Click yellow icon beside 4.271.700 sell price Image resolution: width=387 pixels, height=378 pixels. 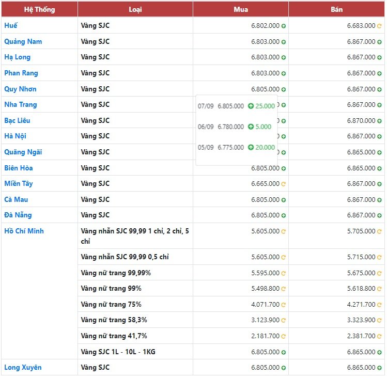click(379, 305)
